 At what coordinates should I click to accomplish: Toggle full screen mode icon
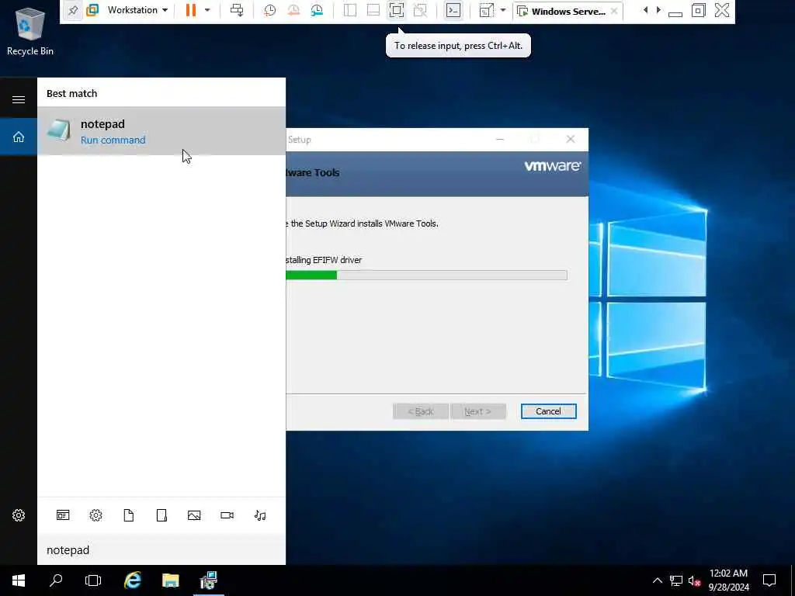click(397, 10)
